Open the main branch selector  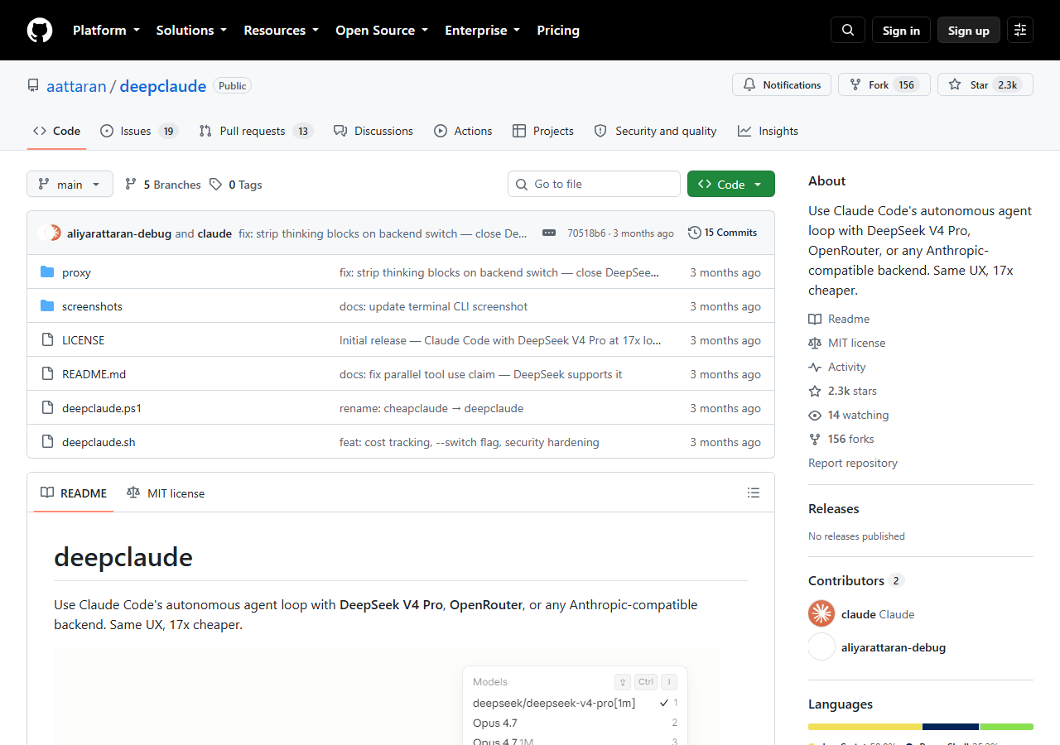pyautogui.click(x=70, y=184)
